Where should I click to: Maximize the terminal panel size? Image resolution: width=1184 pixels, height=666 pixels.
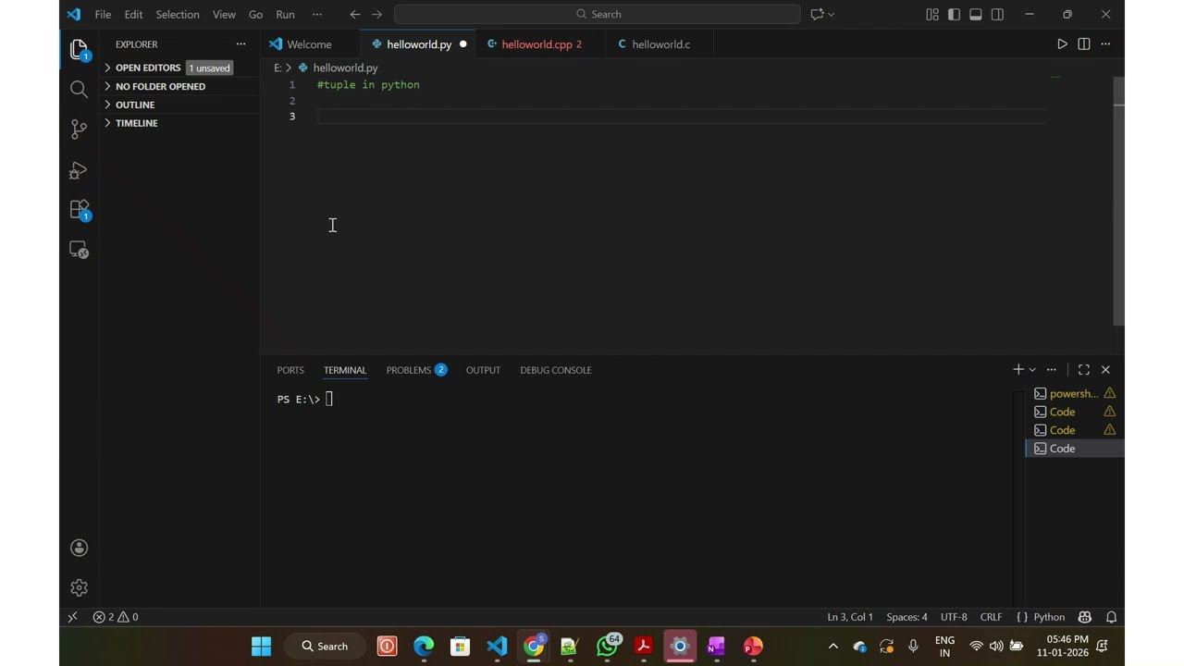[1084, 369]
